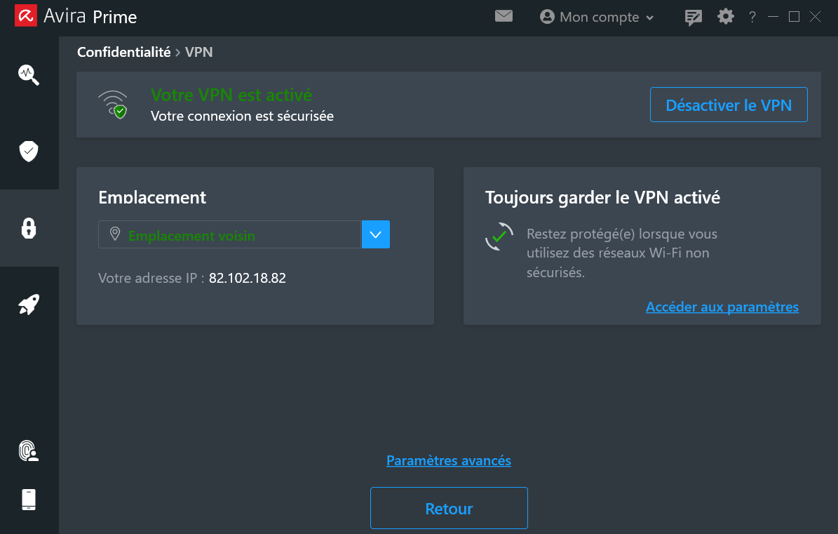Open the settings gear
The width and height of the screenshot is (838, 534).
tap(725, 16)
